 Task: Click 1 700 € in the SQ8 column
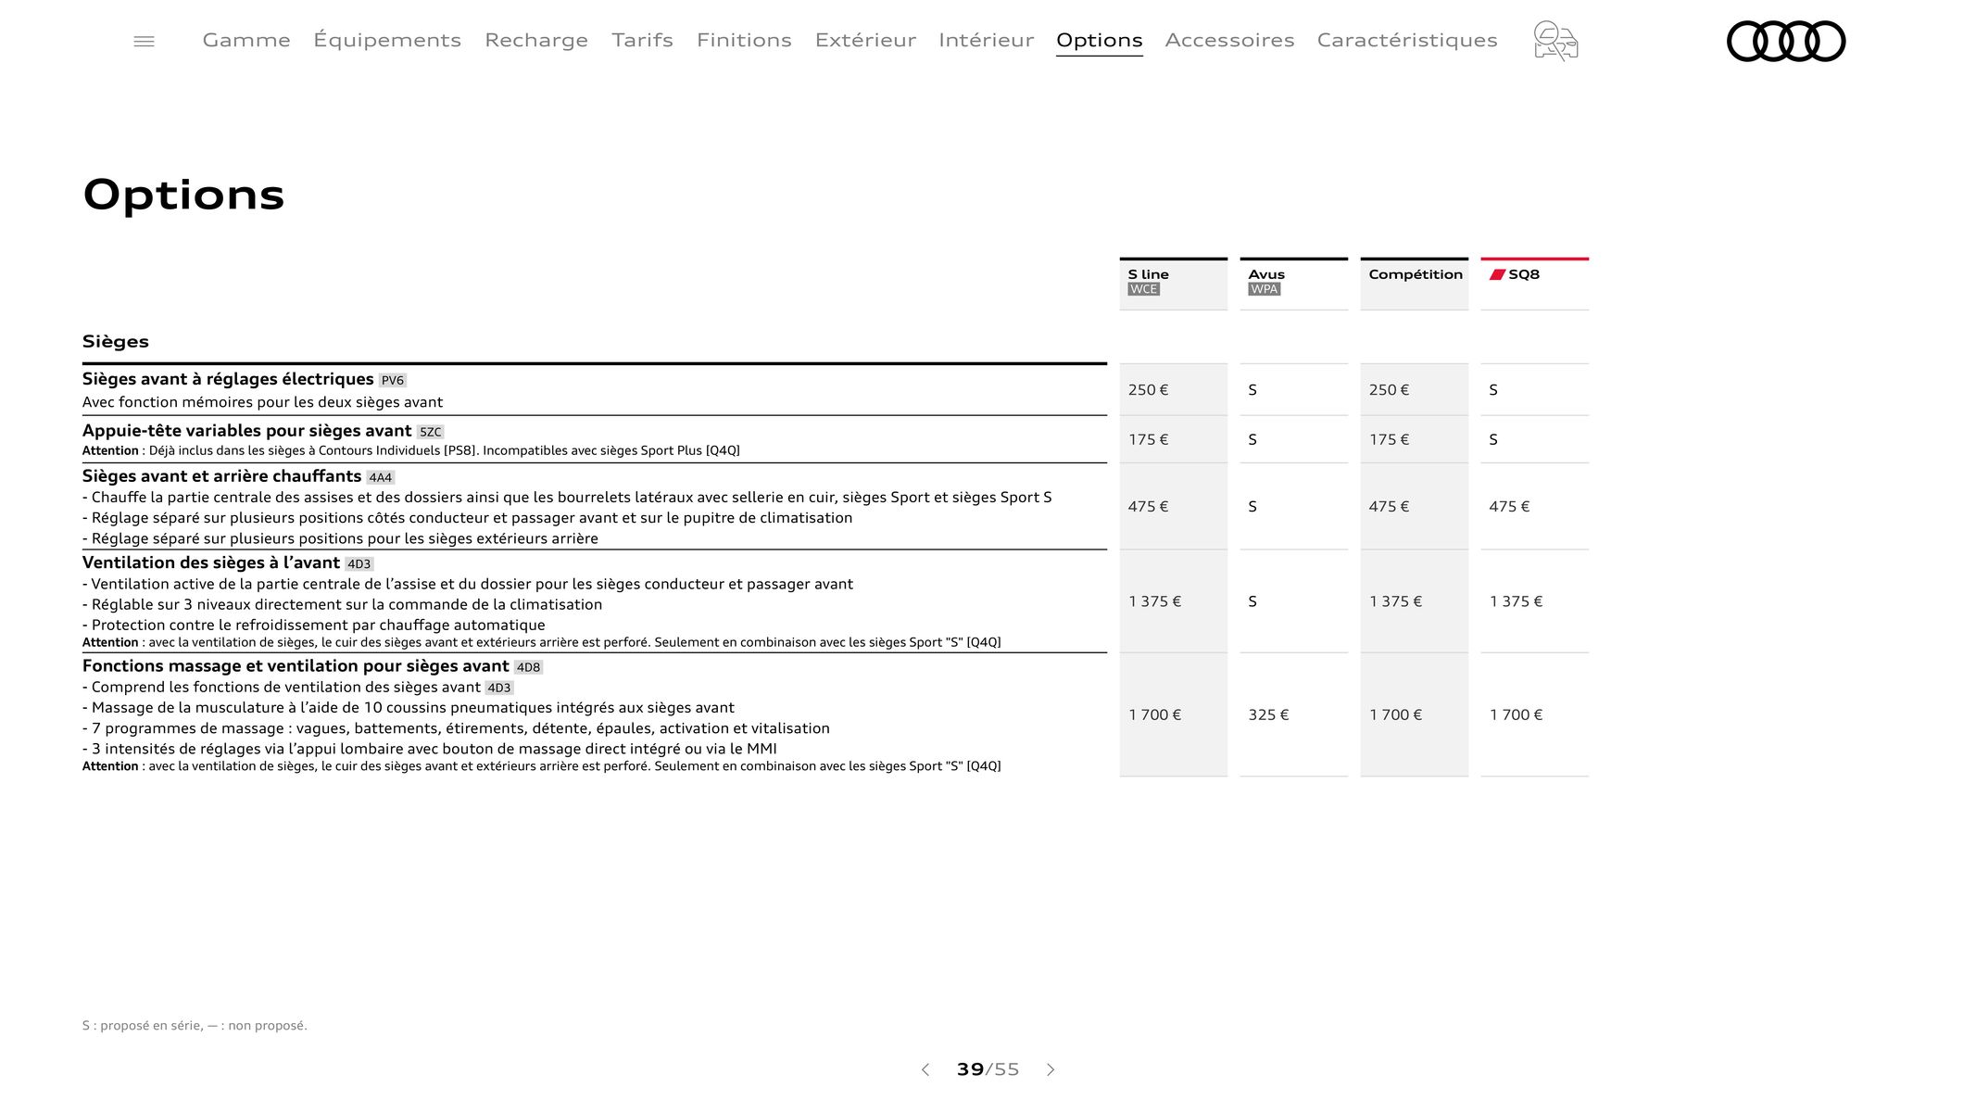[1516, 715]
